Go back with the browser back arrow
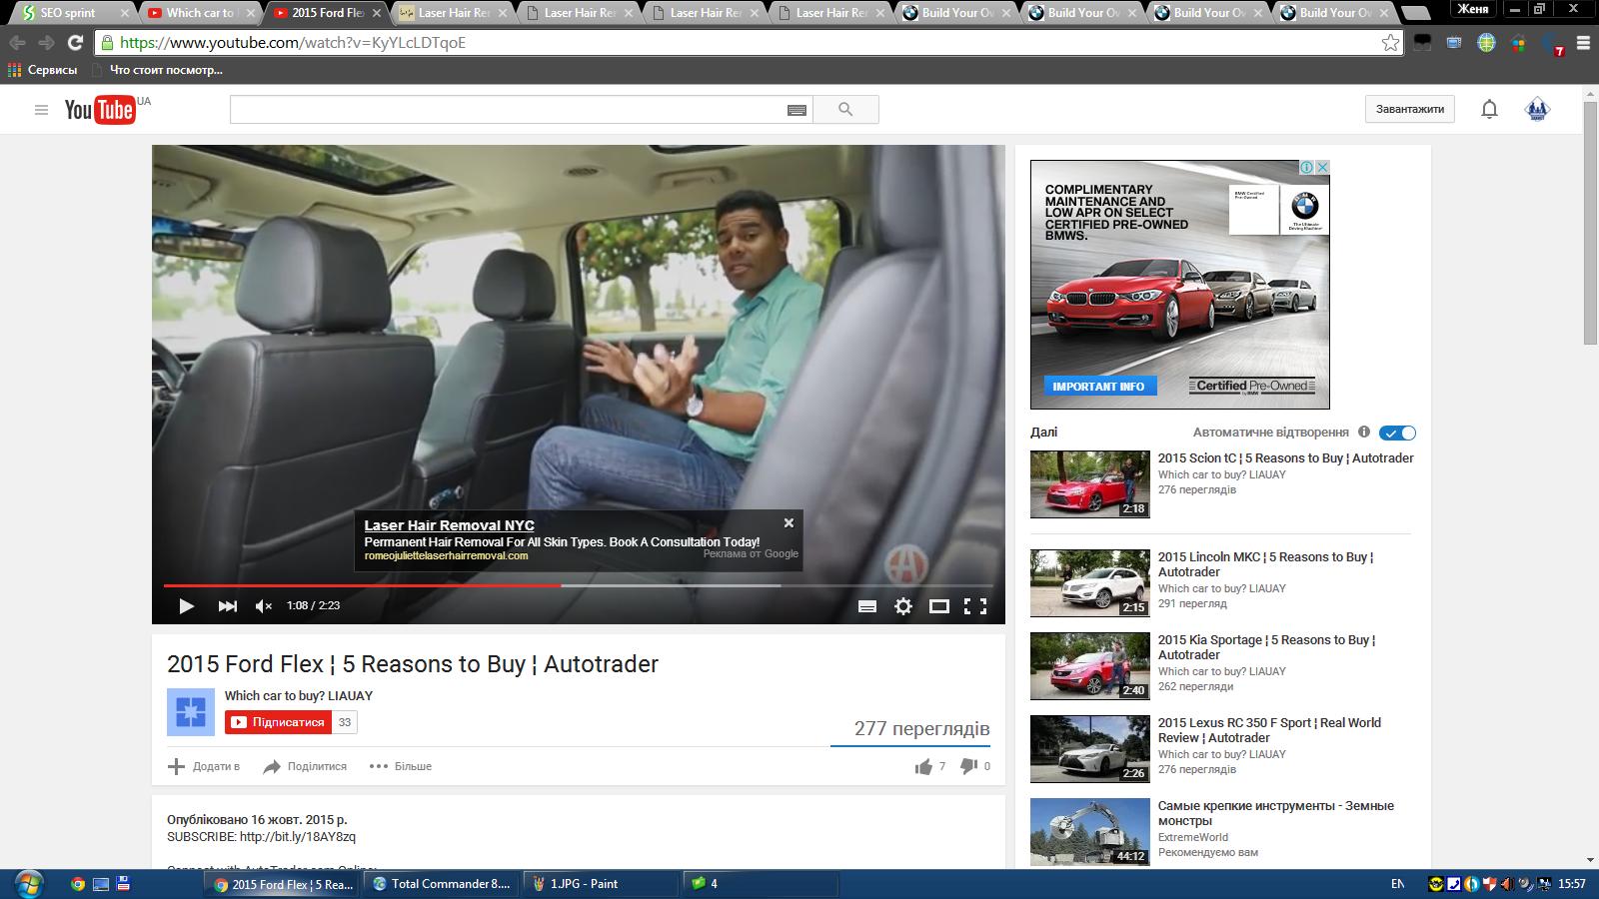Viewport: 1599px width, 899px height. tap(18, 43)
